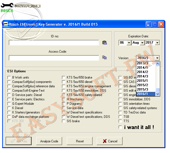Collapse the Version combo box arrow
The height and width of the screenshot is (153, 170).
point(157,58)
